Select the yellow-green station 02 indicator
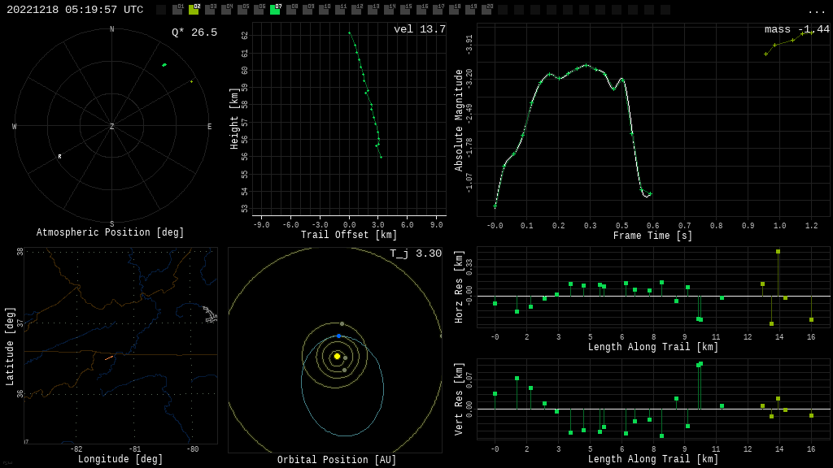The height and width of the screenshot is (468, 833). point(194,10)
